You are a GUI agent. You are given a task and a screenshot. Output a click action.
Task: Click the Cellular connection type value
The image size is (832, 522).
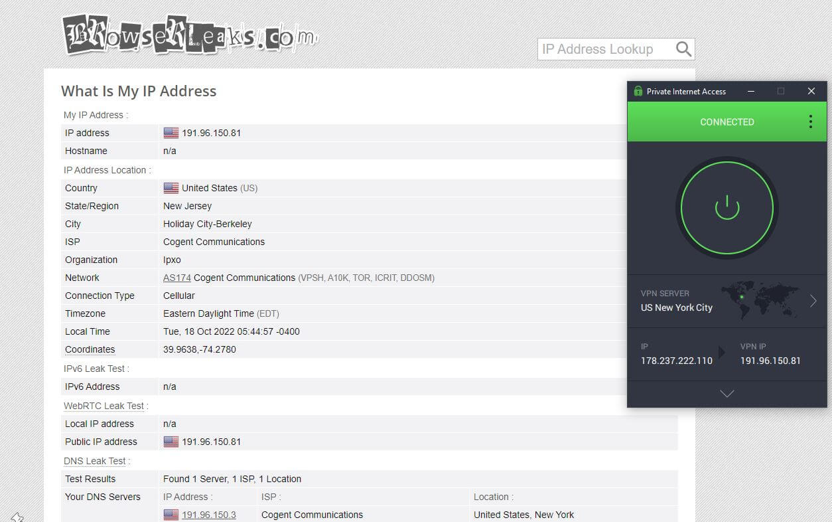(179, 296)
